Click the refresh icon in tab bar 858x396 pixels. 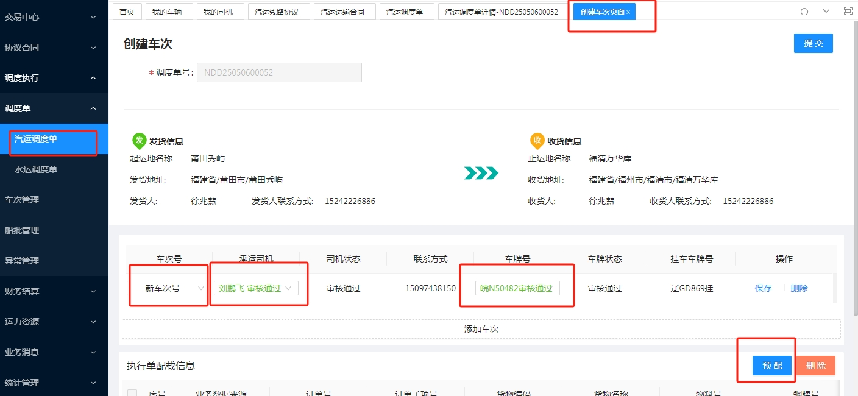click(x=804, y=12)
